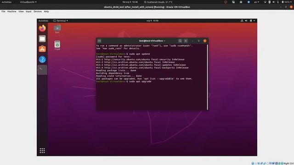This screenshot has height=165, width=294.
Task: Open Firefox from the Ubuntu guest dock
Action: [42, 28]
